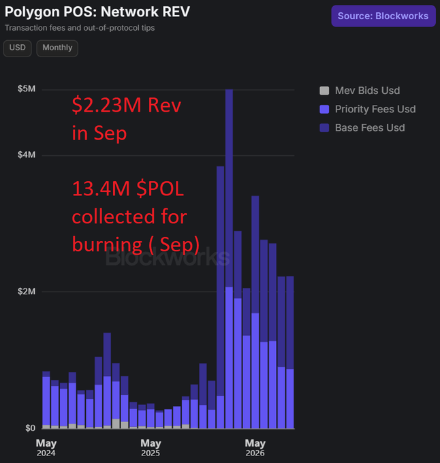
Task: Click the $4M y-axis label
Action: pos(27,155)
